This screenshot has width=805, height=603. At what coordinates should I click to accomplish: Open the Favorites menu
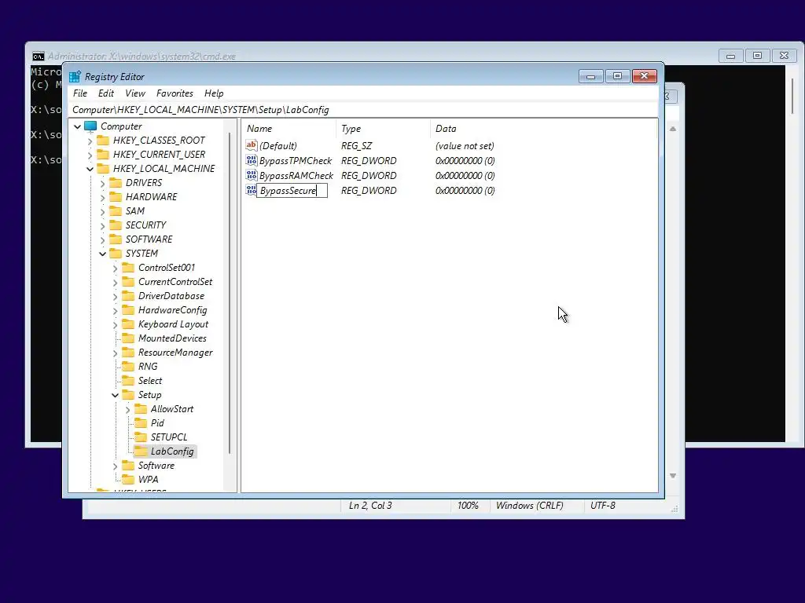(175, 93)
